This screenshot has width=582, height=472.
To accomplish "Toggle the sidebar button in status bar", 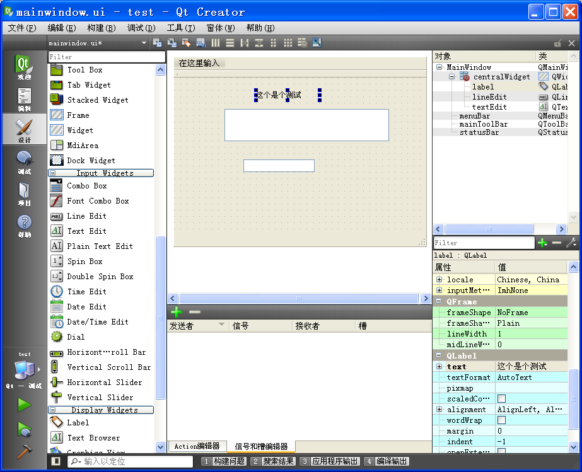I will click(56, 461).
